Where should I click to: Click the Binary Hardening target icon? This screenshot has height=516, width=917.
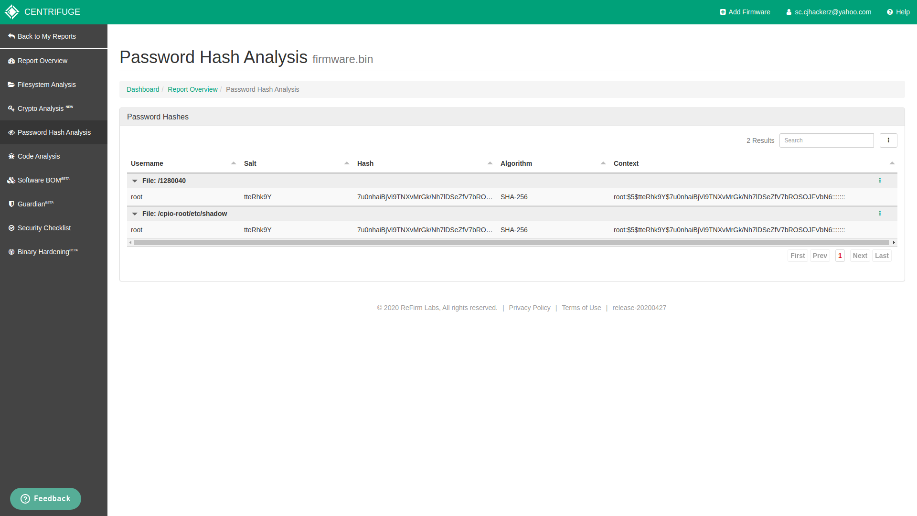(x=11, y=252)
